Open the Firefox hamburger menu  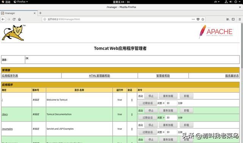[240, 19]
